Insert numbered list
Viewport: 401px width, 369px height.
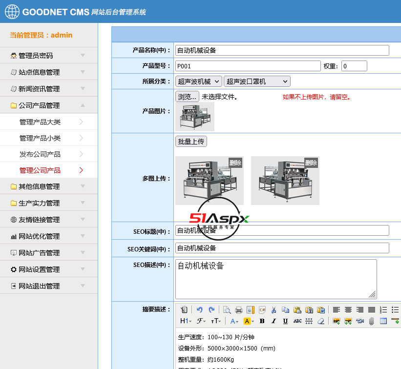coord(383,310)
